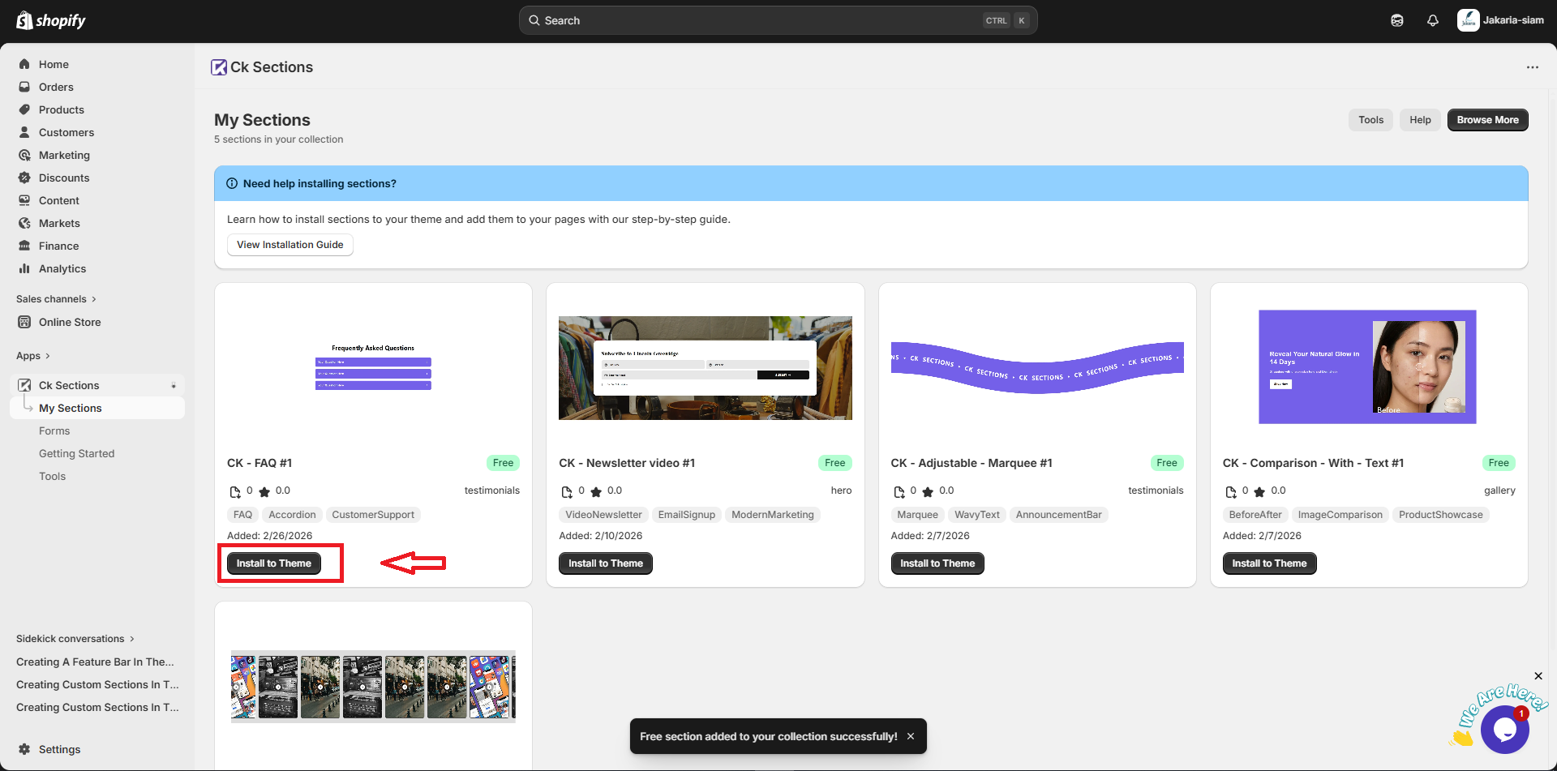Open the Jakaria-siam account menu

(x=1499, y=20)
